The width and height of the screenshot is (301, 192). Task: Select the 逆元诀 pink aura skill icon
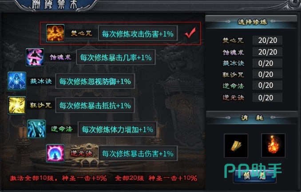[x=55, y=153]
